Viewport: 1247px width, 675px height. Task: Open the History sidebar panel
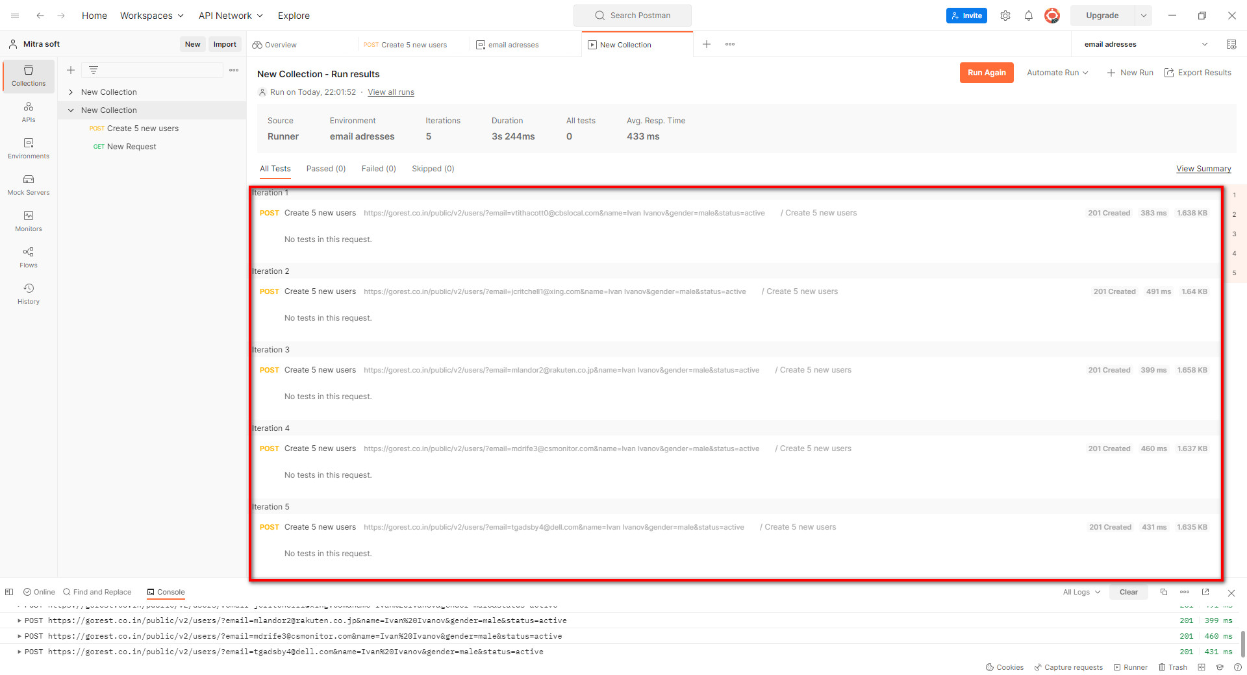pos(29,294)
